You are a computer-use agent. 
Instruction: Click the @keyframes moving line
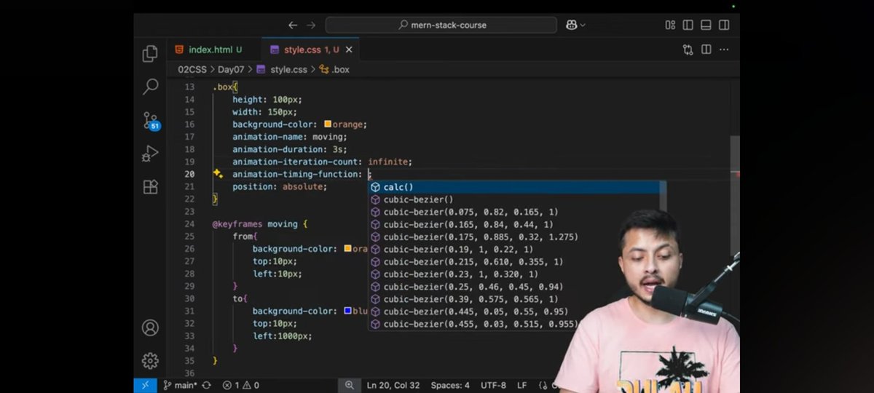(x=260, y=224)
